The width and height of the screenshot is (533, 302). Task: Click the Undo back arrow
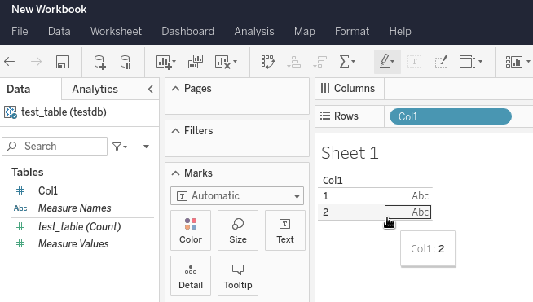tap(10, 62)
